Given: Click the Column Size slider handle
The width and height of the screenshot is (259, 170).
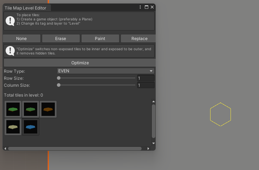Looking at the screenshot, I should point(59,85).
